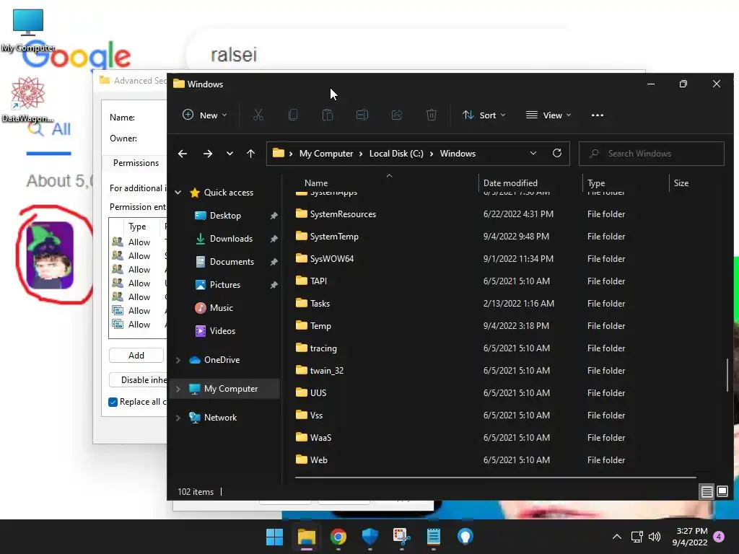Image resolution: width=739 pixels, height=554 pixels.
Task: Click the Paste clipboard icon
Action: pyautogui.click(x=328, y=115)
